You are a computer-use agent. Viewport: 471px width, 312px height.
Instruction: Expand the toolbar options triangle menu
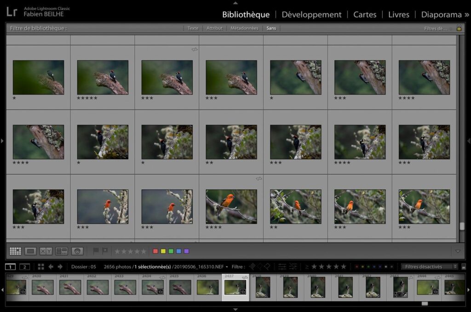coord(457,251)
